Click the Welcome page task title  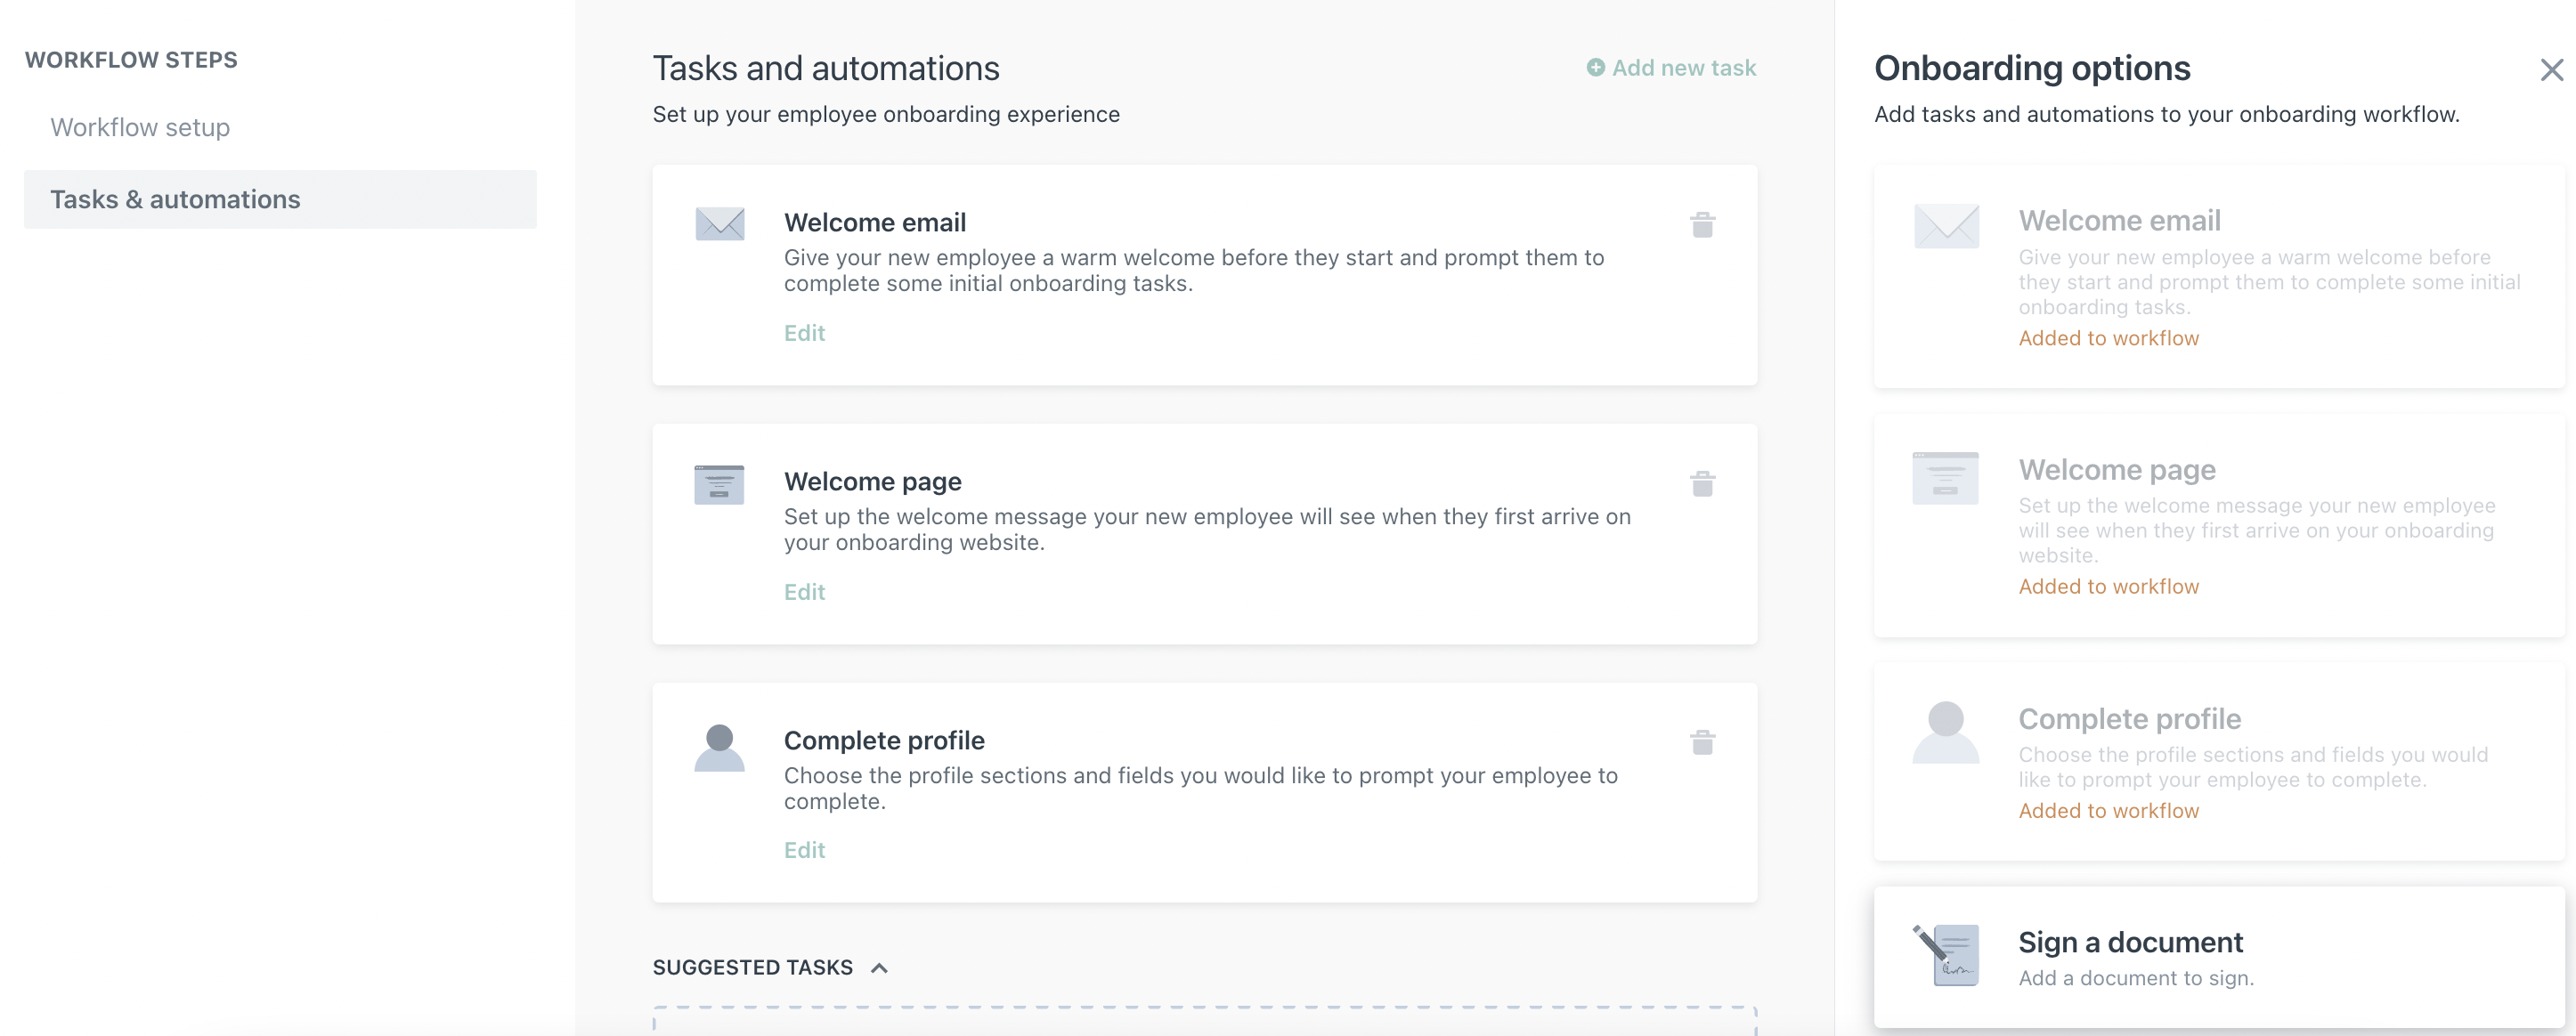[x=872, y=481]
